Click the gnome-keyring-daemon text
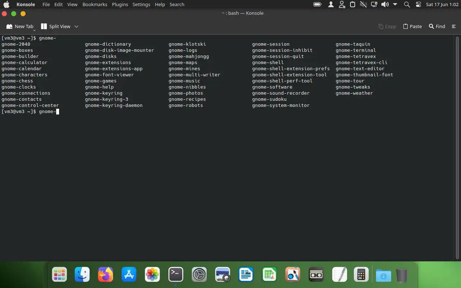Viewport: 461px width, 288px height. [x=113, y=105]
